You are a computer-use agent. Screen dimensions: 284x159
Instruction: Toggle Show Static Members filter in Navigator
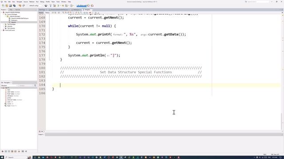coord(9,151)
